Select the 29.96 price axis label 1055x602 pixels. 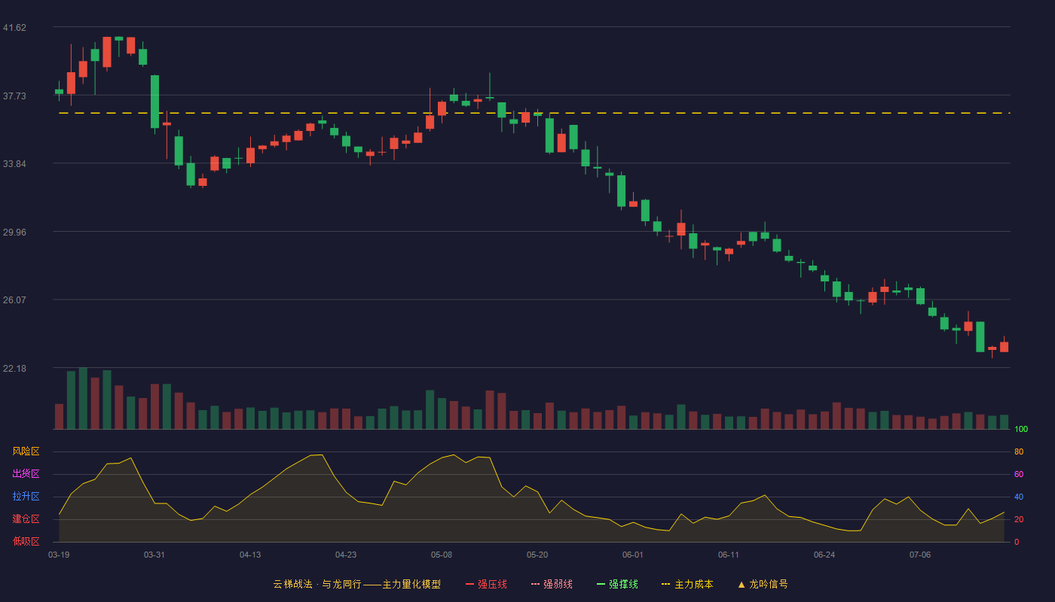tap(14, 232)
